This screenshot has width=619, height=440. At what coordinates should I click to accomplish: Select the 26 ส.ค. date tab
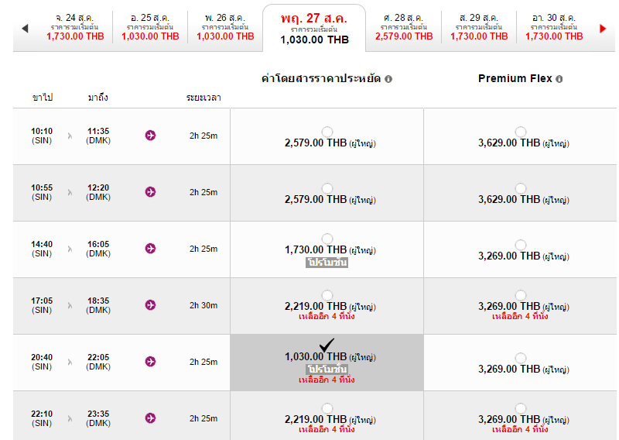point(224,26)
